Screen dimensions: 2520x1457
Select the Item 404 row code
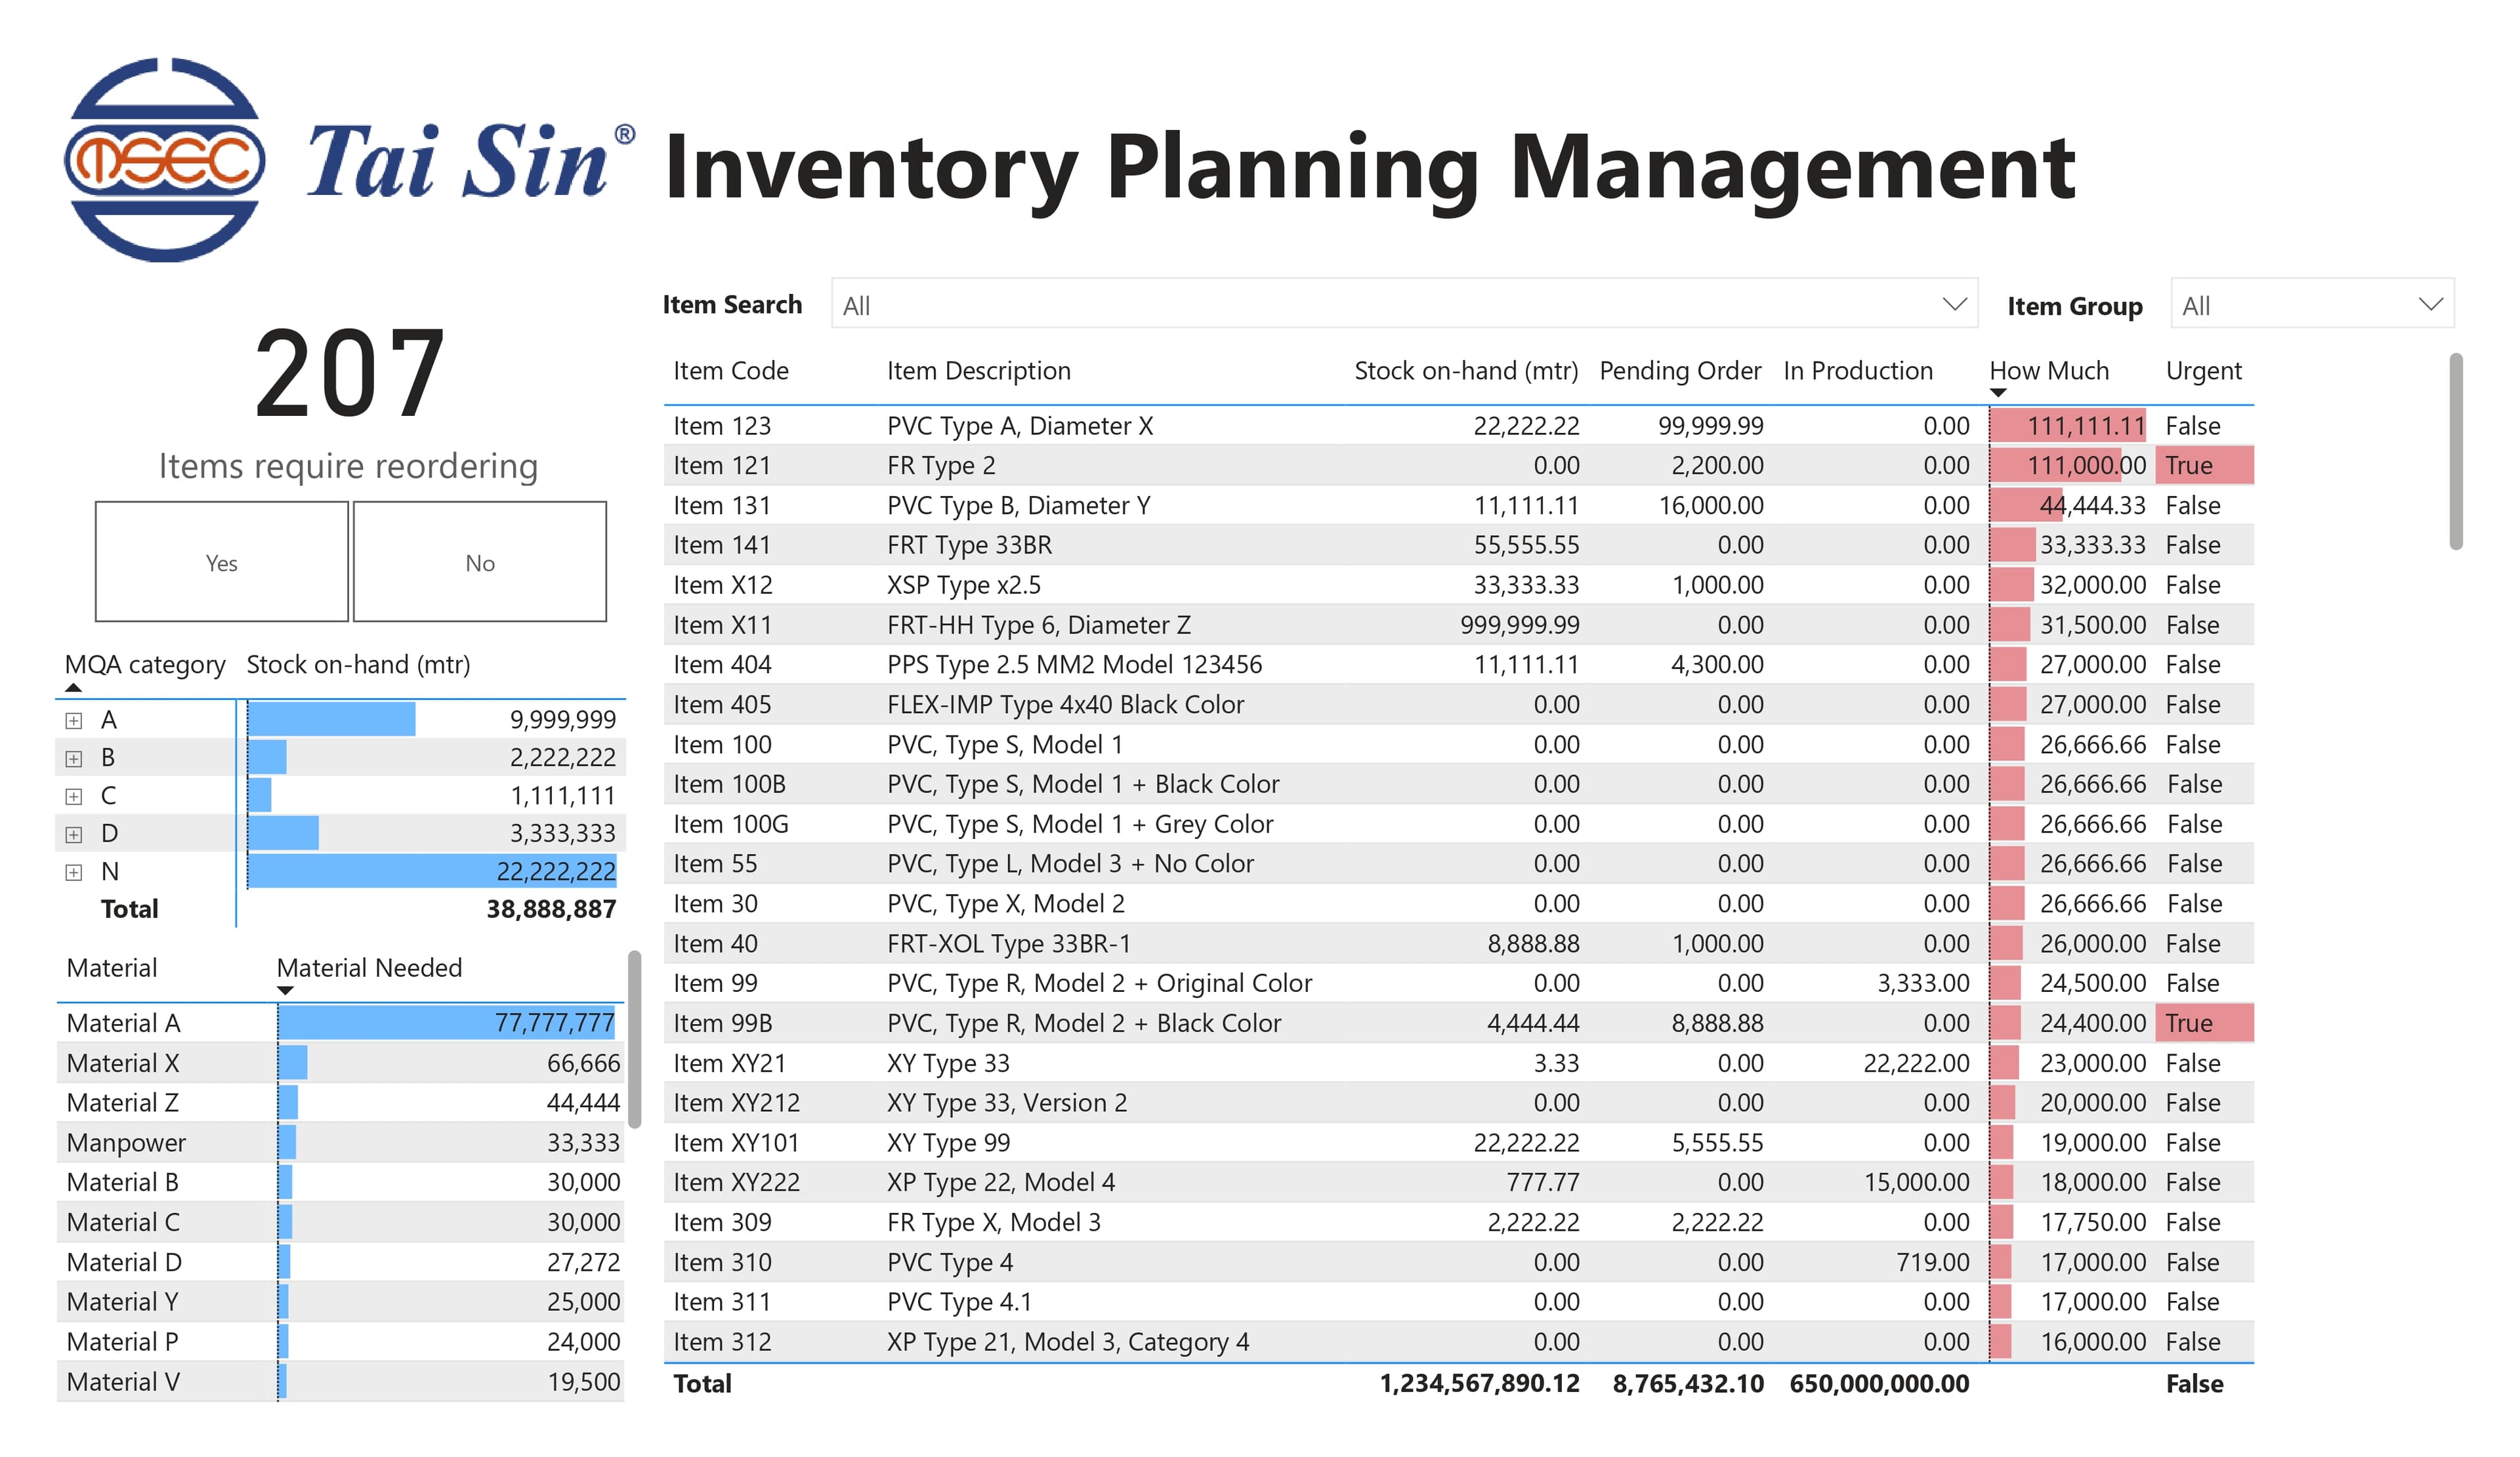(722, 665)
